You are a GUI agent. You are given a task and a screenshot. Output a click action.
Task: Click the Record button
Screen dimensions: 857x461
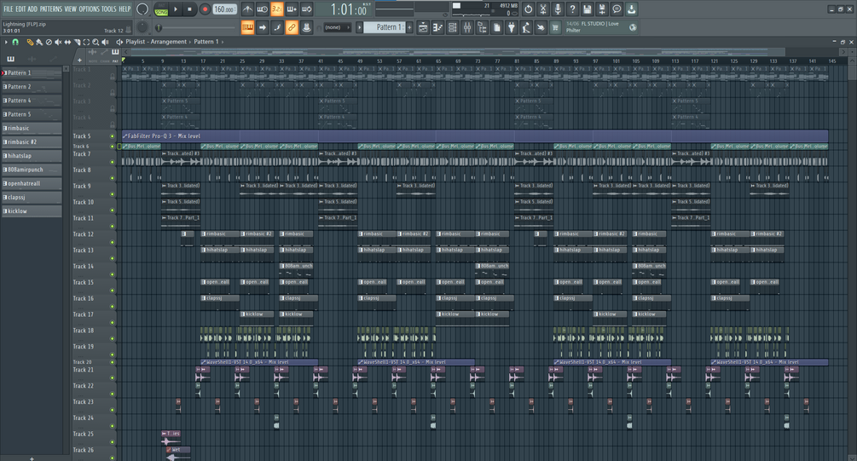[x=205, y=9]
